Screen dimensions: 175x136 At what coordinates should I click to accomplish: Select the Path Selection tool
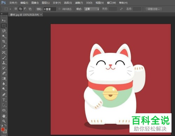[x=4, y=105]
